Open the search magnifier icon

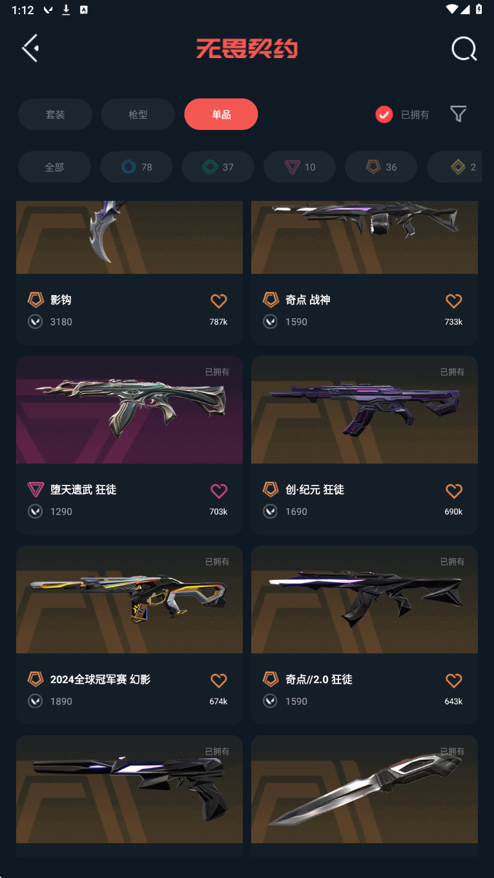464,48
